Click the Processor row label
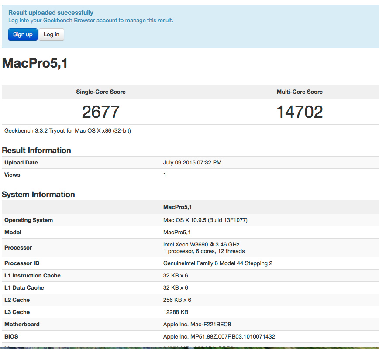This screenshot has height=349, width=379. [x=18, y=247]
